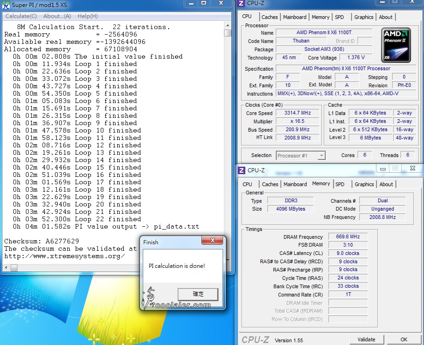
Task: Click the 'Checksum: A6277629' line in Super PI
Action: coord(42,241)
